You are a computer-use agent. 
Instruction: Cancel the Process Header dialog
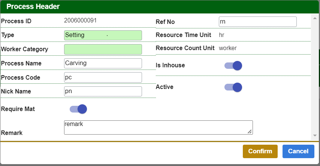298,151
